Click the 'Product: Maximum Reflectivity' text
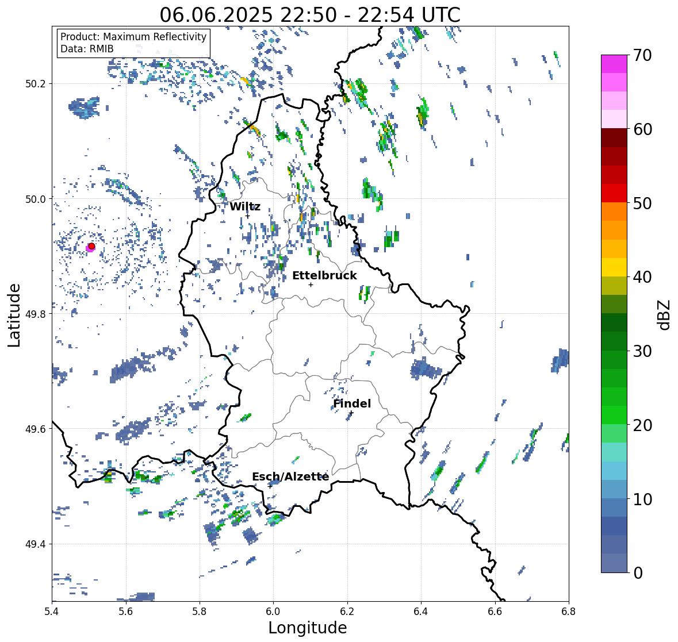Viewport: 678px width, 642px height. click(x=133, y=37)
